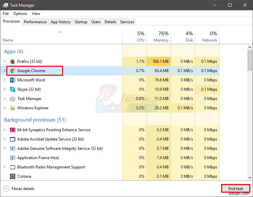Sort by the CPU column header
Viewport: 253px width, 197px height.
click(140, 40)
